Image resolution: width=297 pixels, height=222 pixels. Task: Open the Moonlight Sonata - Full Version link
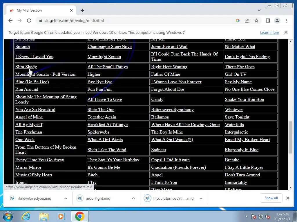[x=45, y=74]
